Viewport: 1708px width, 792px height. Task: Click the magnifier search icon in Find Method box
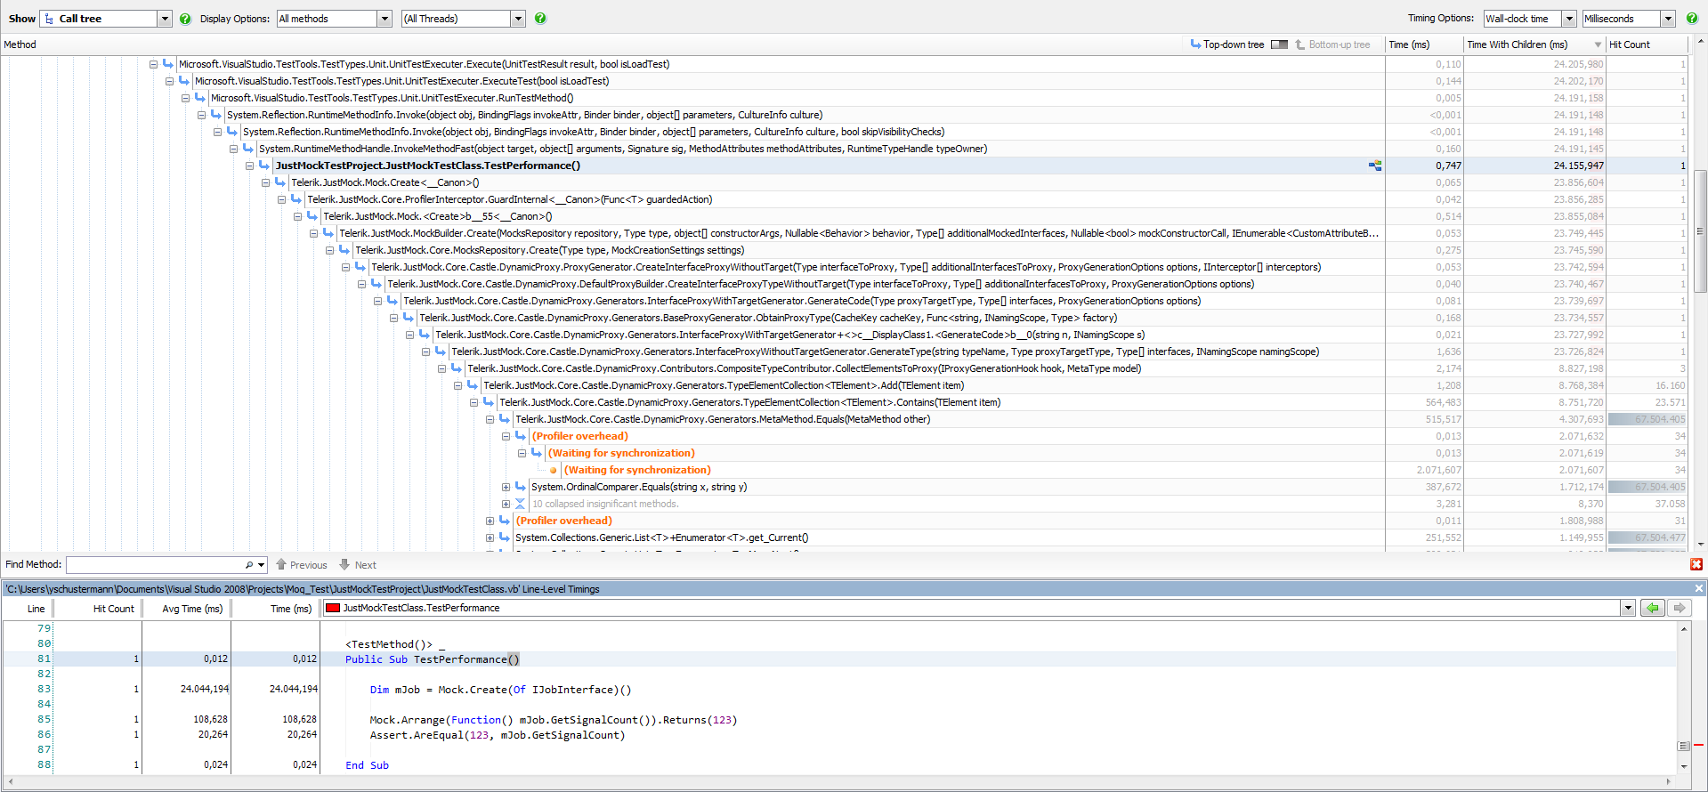point(249,565)
